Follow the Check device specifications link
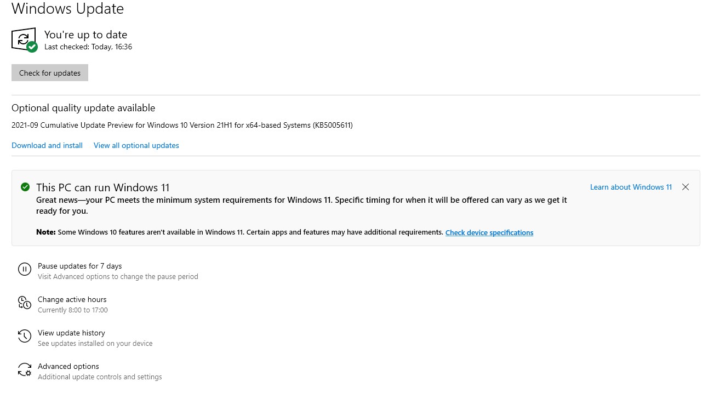The height and width of the screenshot is (393, 708). [x=489, y=232]
